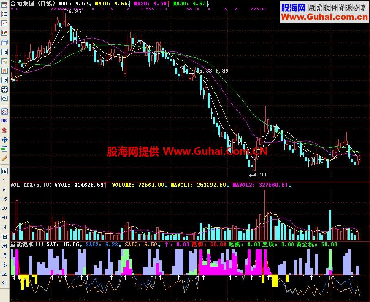Image resolution: width=370 pixels, height=302 pixels.
Task: Open the multi-window layout icon
Action: click(x=4, y=42)
